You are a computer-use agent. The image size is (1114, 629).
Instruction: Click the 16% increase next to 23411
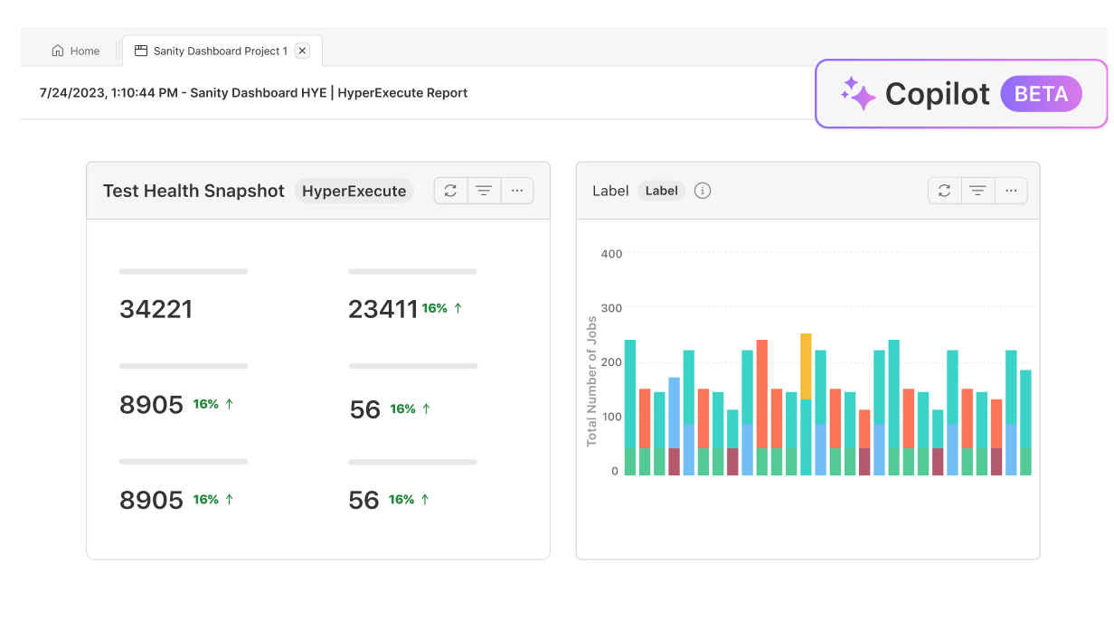442,308
